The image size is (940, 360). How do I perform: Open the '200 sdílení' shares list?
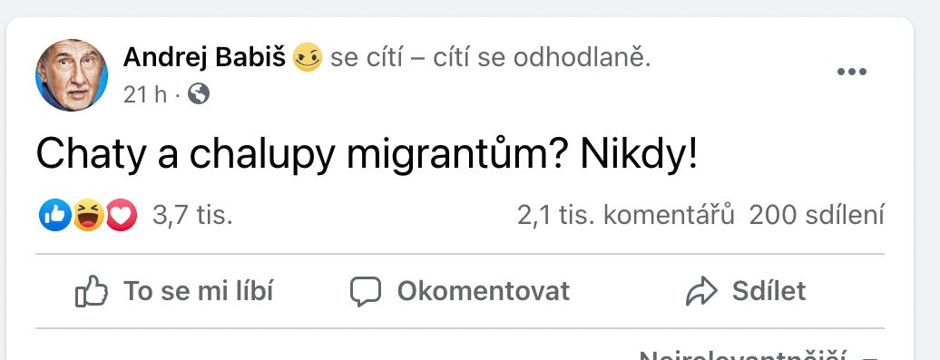pyautogui.click(x=817, y=215)
